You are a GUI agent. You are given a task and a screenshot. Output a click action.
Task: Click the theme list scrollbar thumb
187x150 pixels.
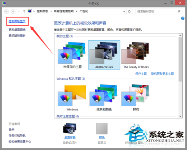tap(180, 59)
